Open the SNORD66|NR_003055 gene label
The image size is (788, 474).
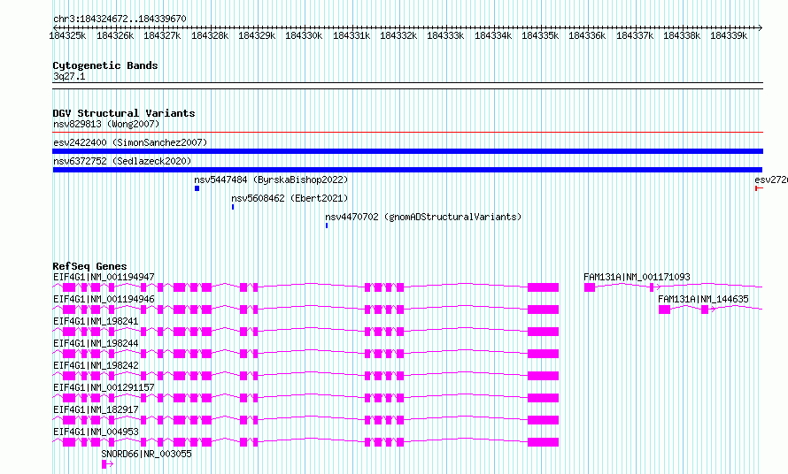[146, 454]
